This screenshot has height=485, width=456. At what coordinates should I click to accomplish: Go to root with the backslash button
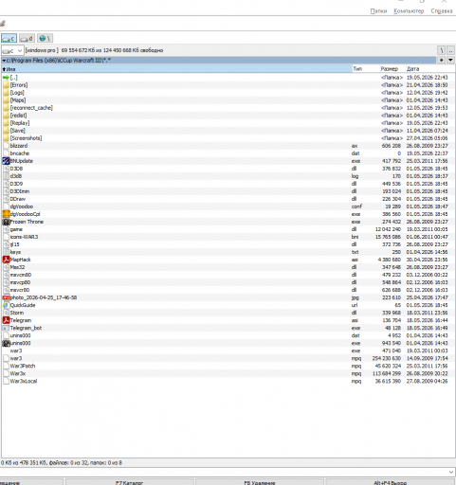click(x=442, y=50)
